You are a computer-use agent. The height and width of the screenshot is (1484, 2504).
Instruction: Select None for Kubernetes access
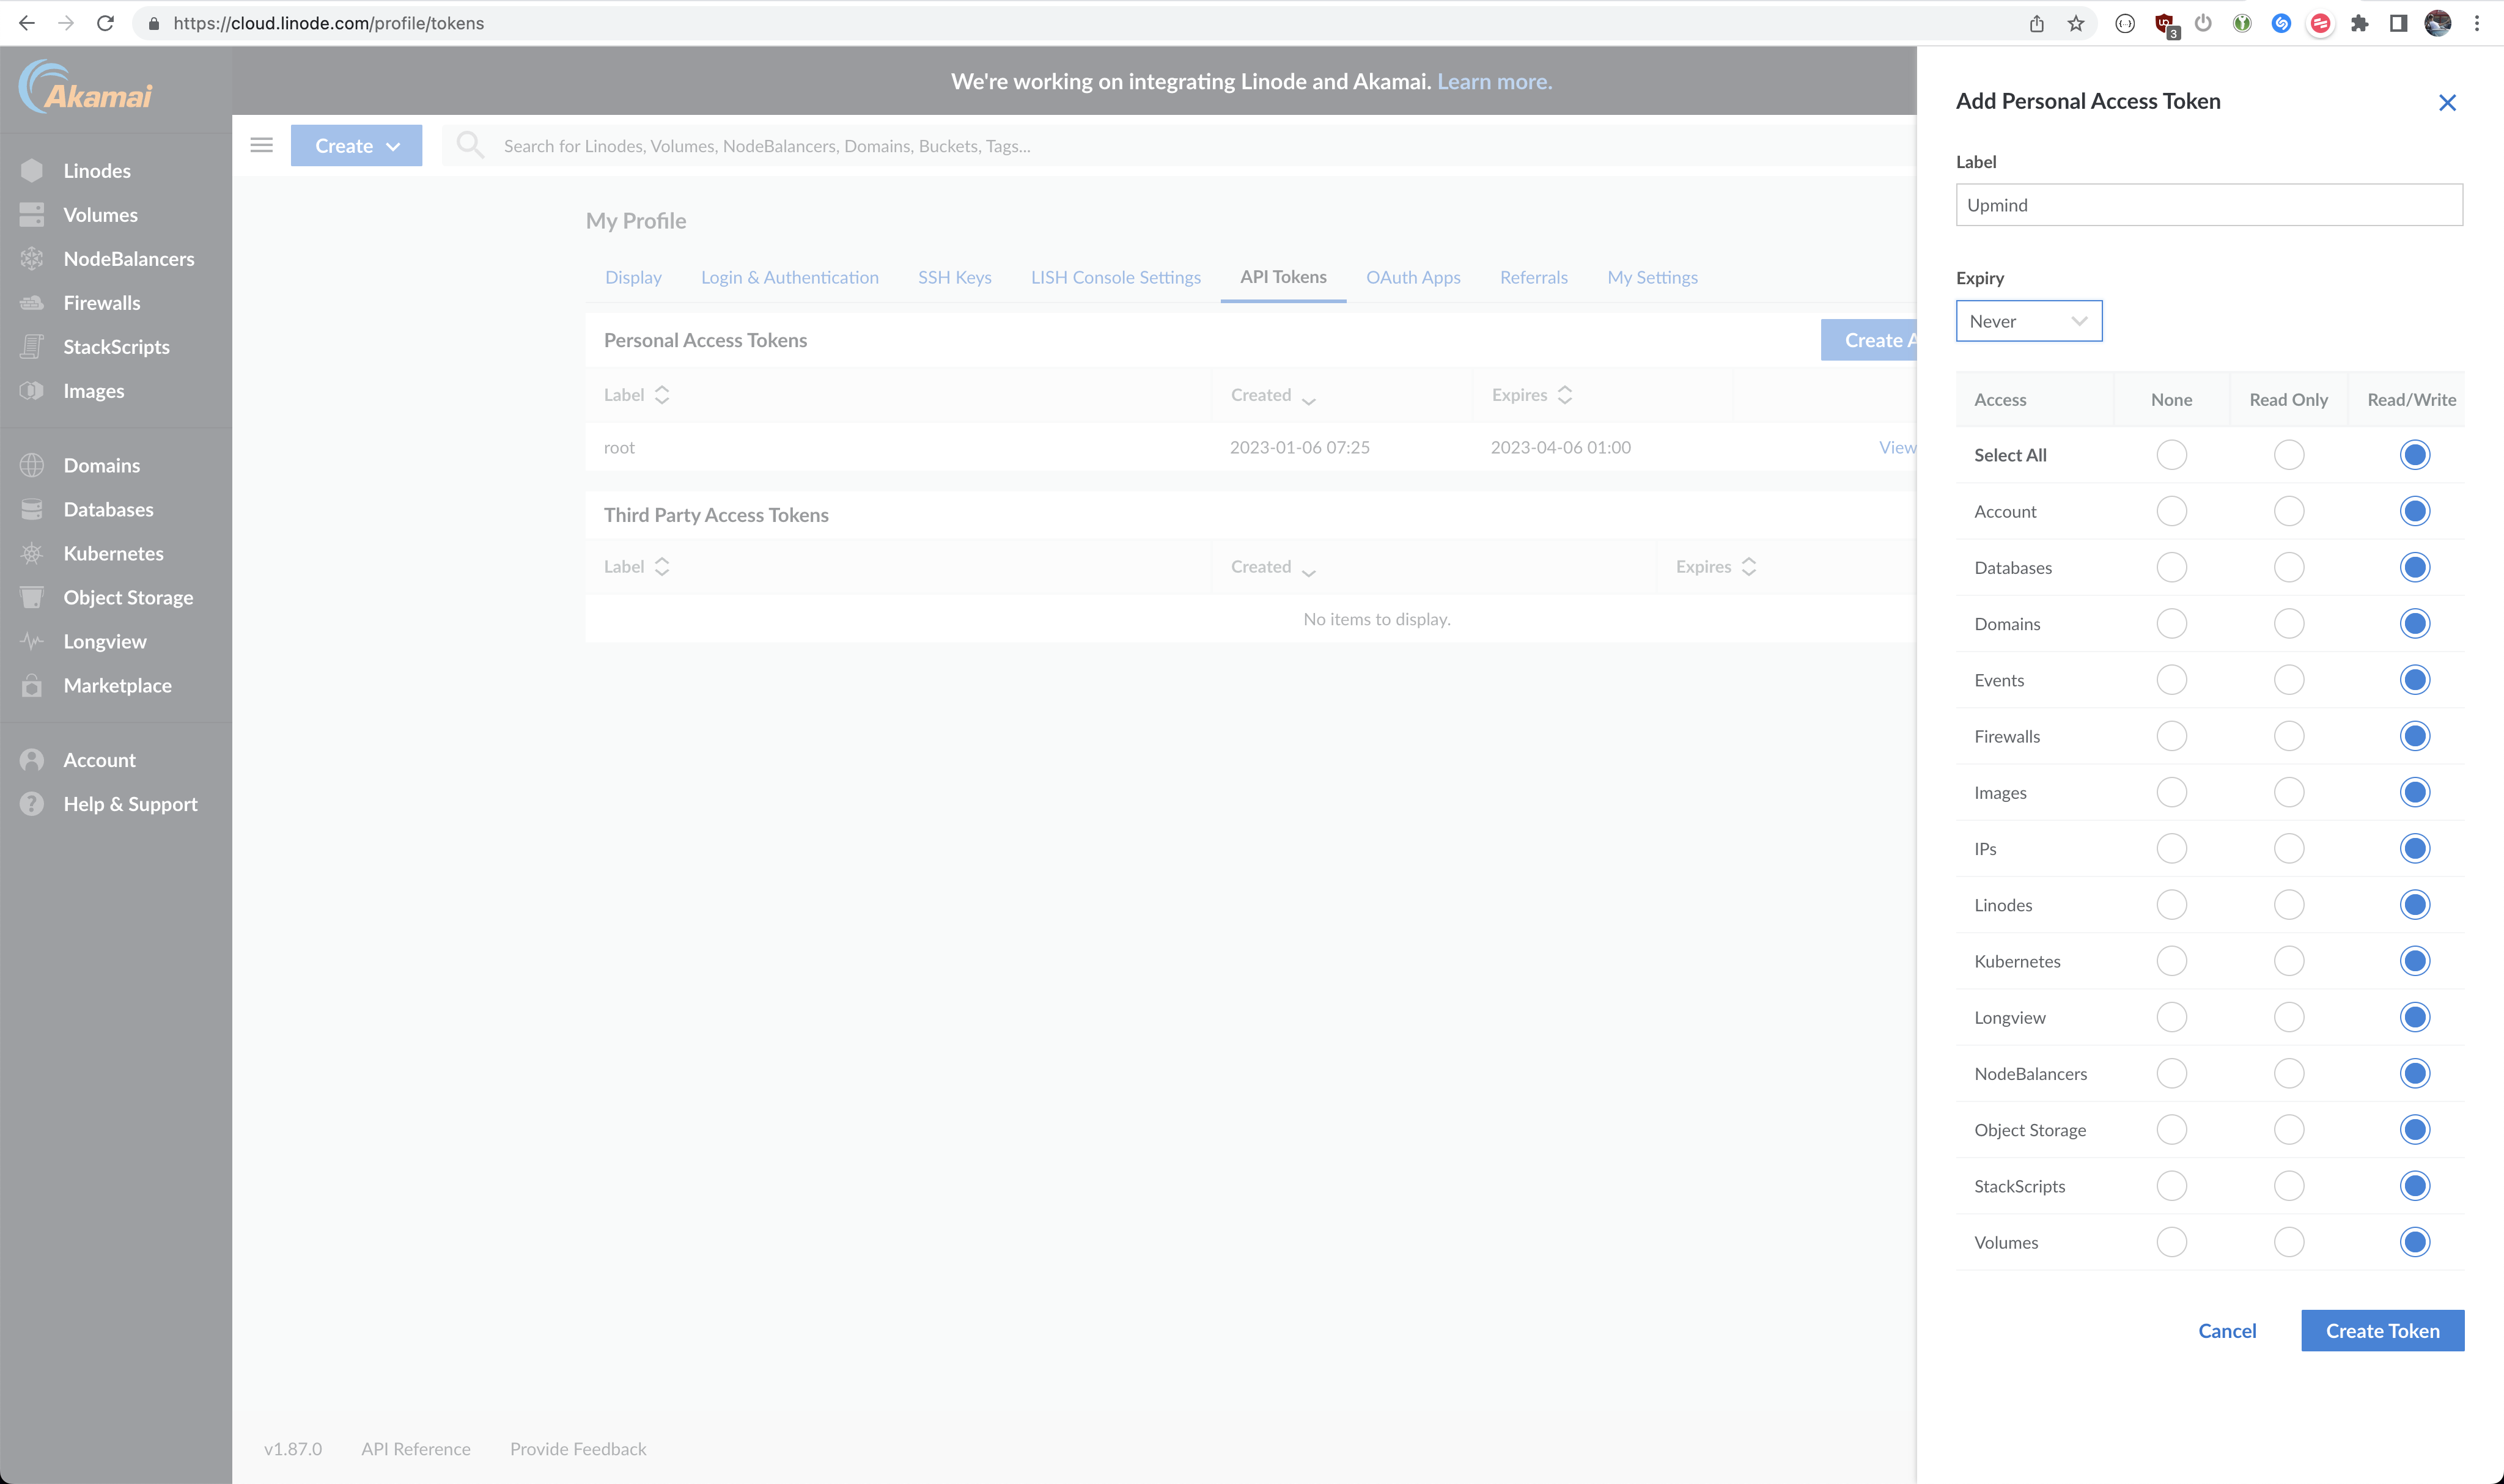click(2170, 961)
